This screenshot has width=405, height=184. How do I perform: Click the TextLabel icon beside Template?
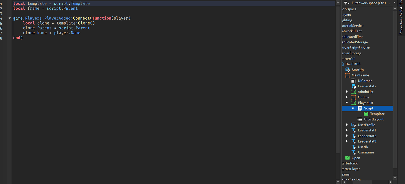365,114
